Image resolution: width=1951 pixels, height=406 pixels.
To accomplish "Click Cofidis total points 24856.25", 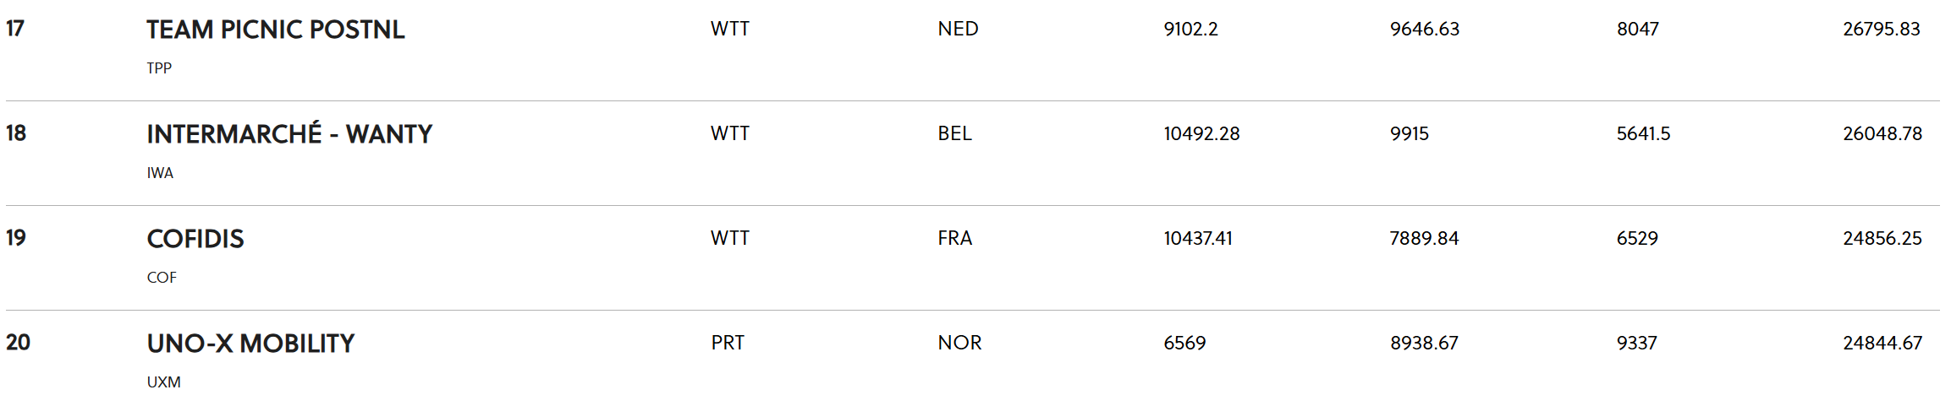I will coord(1882,238).
